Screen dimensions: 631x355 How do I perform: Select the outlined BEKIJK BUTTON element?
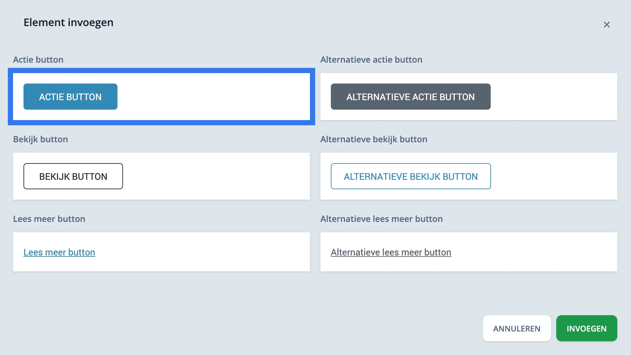(x=73, y=176)
